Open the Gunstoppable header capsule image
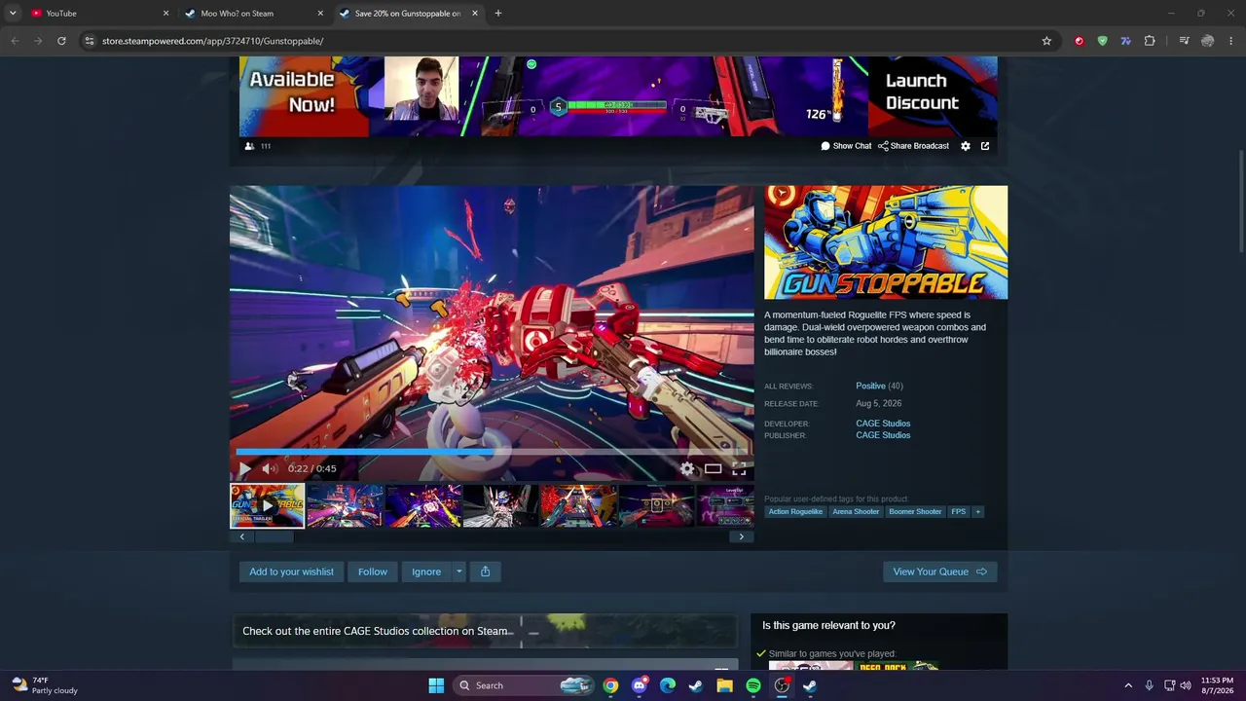The image size is (1246, 701). [x=886, y=242]
